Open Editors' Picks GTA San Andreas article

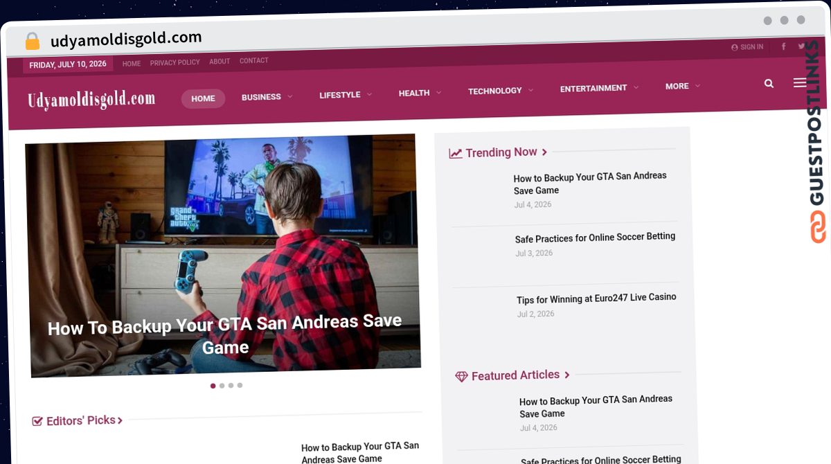tap(360, 452)
